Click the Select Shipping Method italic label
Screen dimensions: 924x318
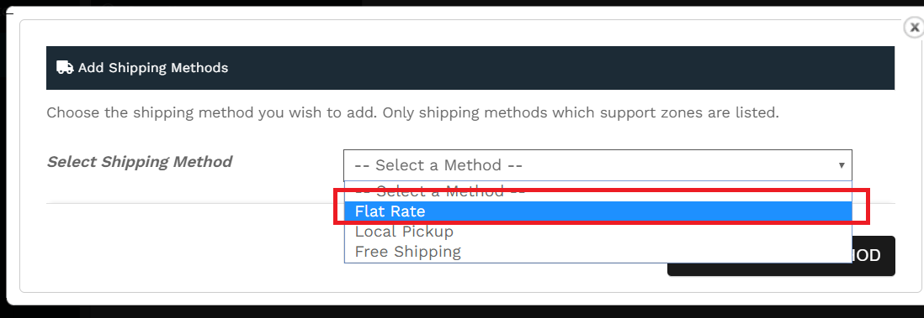pyautogui.click(x=140, y=162)
